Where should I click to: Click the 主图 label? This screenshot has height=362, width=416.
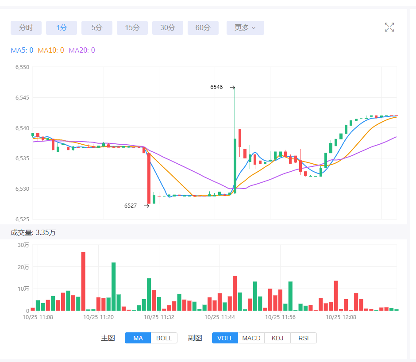108,338
